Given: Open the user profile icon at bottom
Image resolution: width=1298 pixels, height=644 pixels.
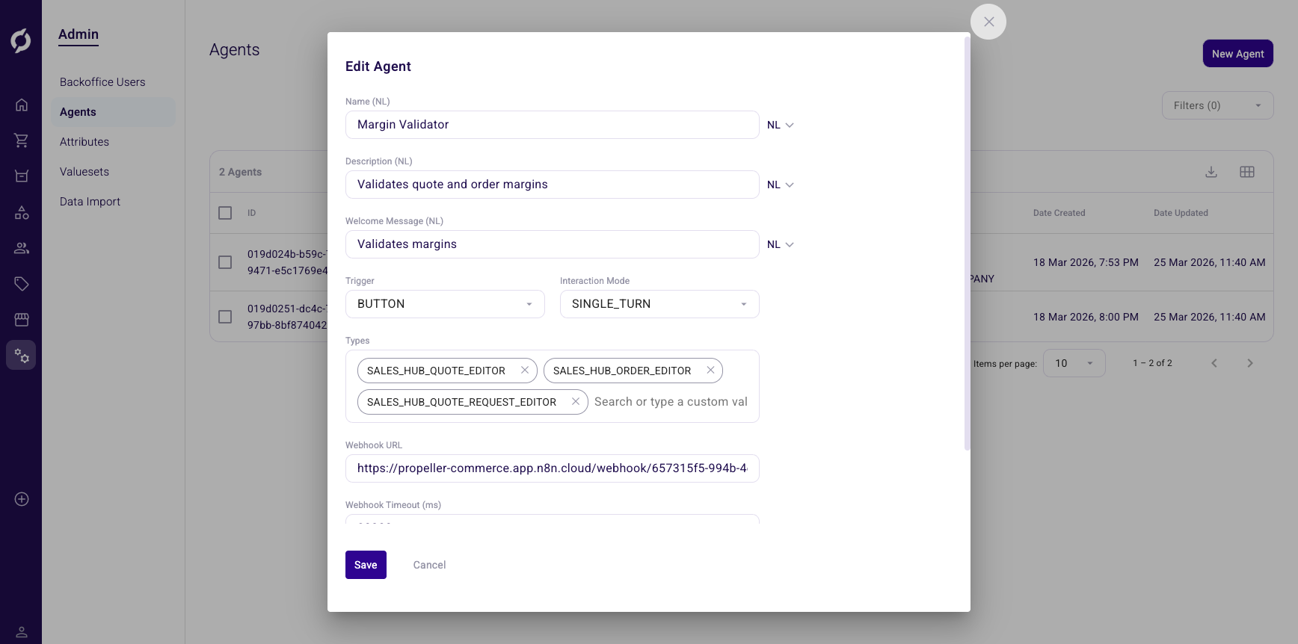Looking at the screenshot, I should (22, 632).
